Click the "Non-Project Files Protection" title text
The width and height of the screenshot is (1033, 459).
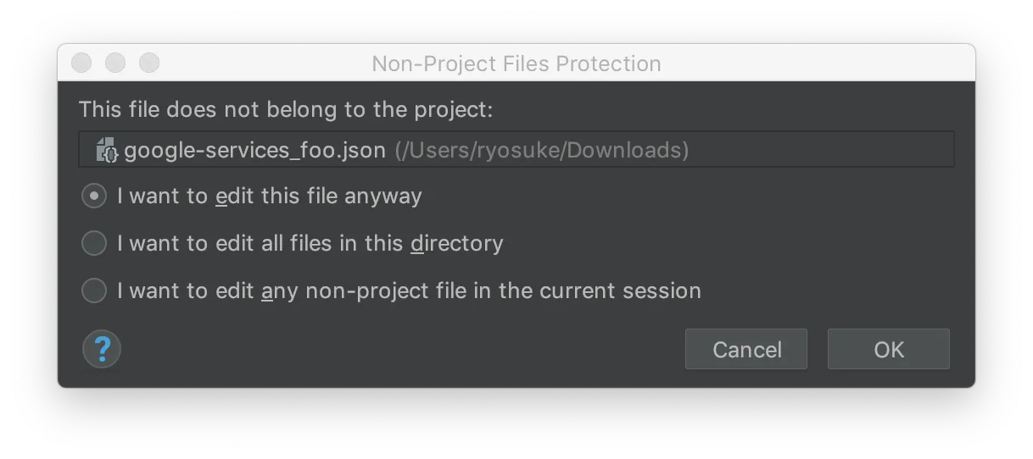click(516, 64)
